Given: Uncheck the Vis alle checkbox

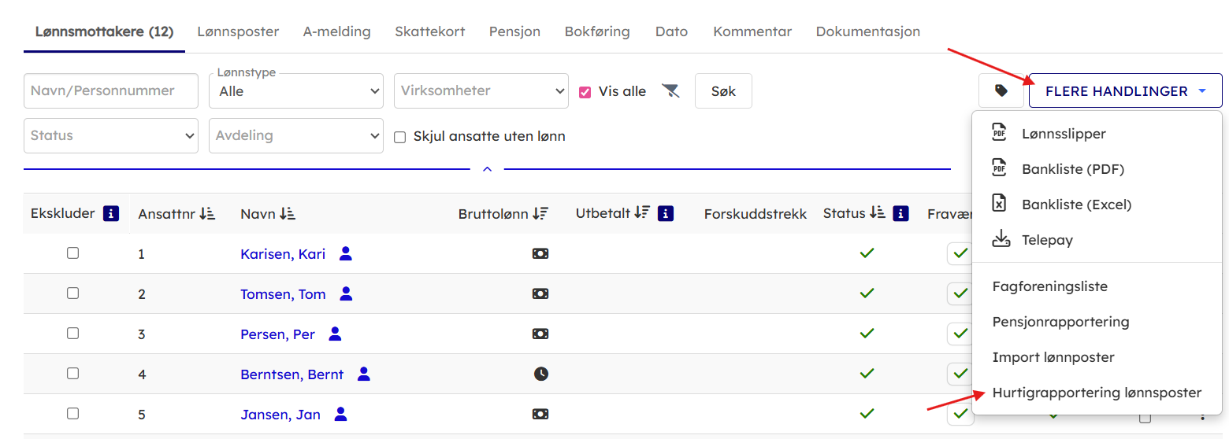Looking at the screenshot, I should coord(585,91).
